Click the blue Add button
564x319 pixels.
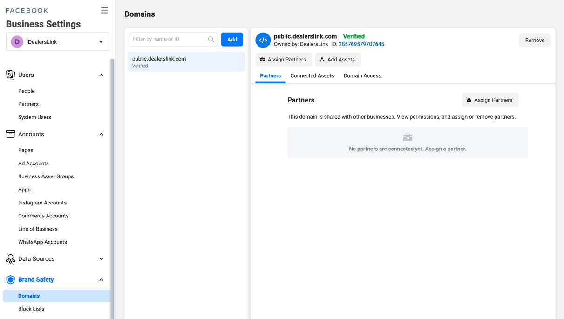[x=232, y=40]
